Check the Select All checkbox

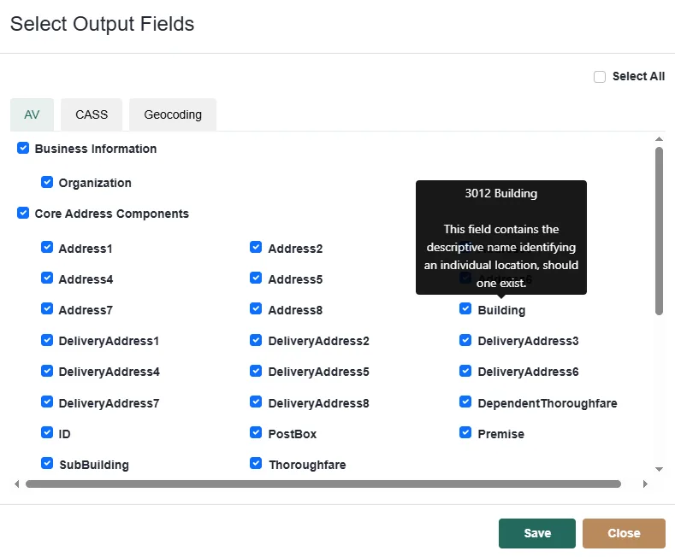[600, 77]
